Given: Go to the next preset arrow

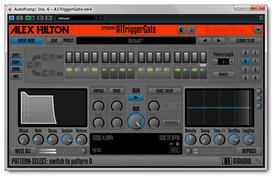Looking at the screenshot, I should (219, 41).
